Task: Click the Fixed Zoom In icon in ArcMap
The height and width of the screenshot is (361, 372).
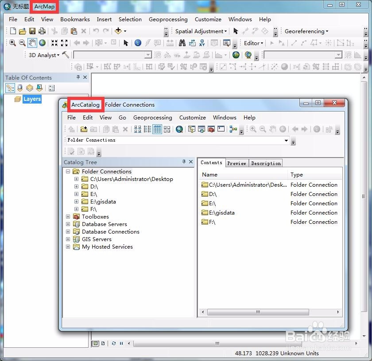Action: (x=54, y=43)
